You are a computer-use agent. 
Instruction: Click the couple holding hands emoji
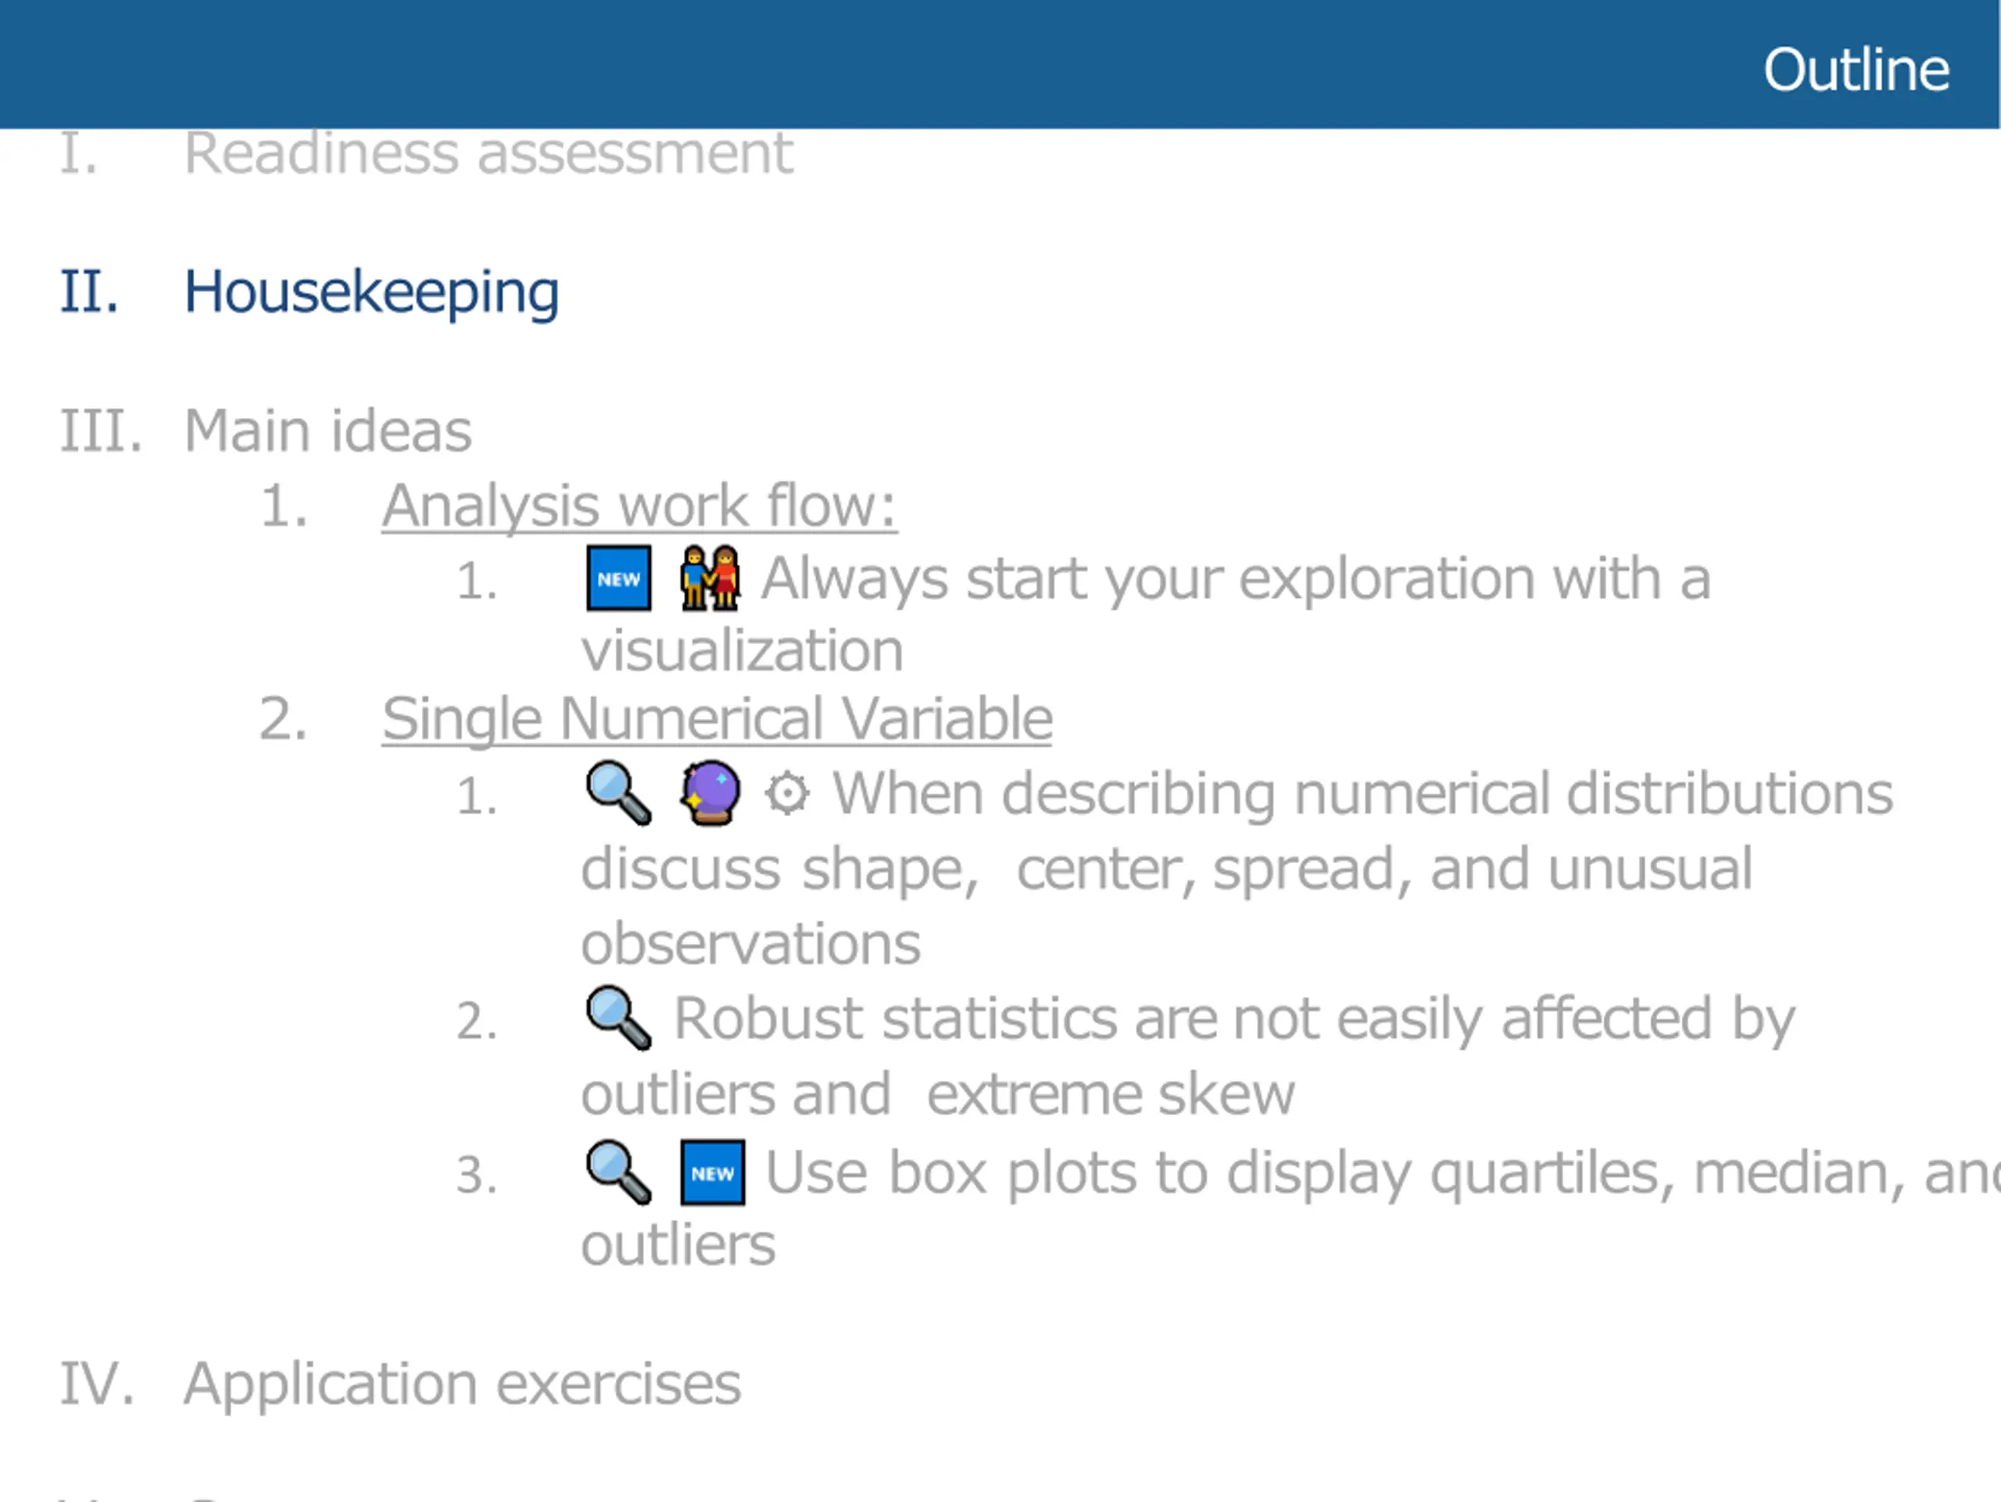click(x=711, y=578)
